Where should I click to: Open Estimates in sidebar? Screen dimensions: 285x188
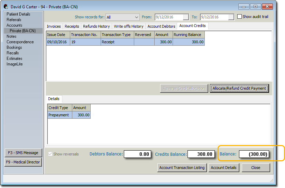coord(15,59)
